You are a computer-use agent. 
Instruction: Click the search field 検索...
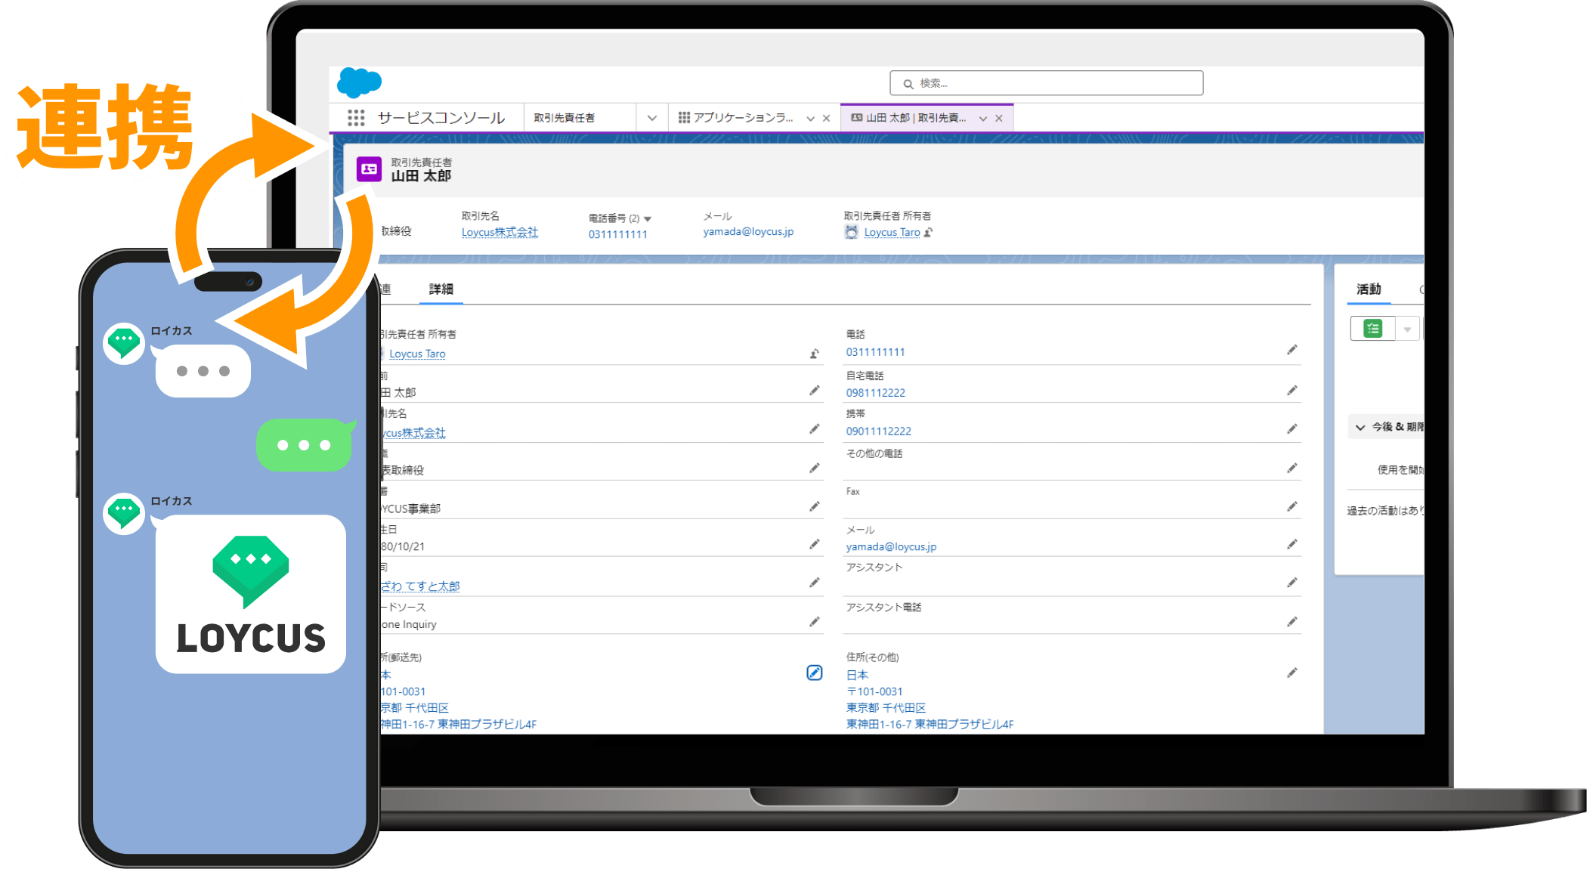pos(1046,83)
